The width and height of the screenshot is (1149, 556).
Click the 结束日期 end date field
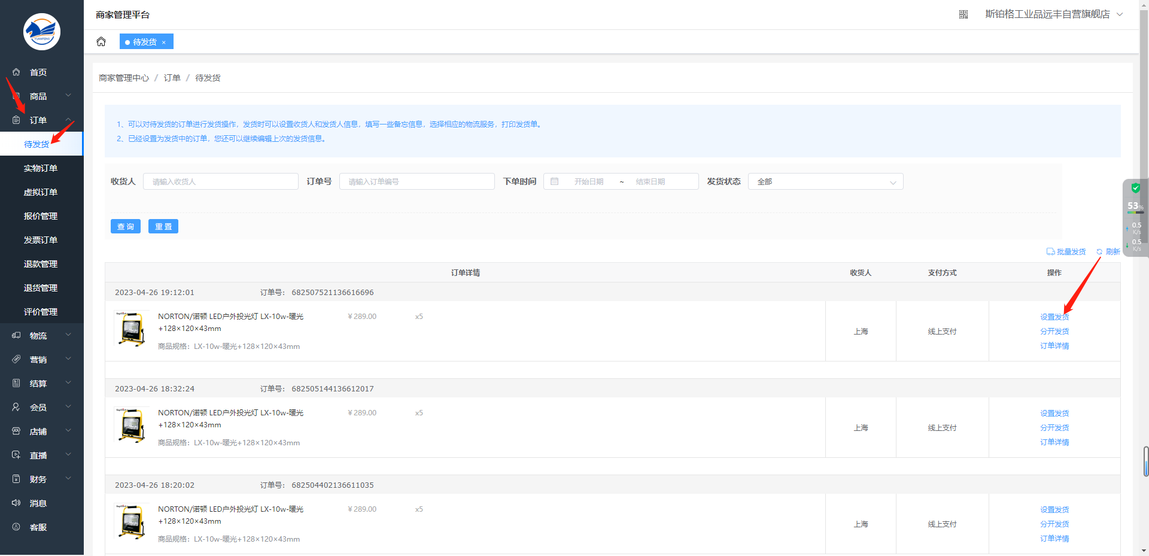tap(651, 181)
